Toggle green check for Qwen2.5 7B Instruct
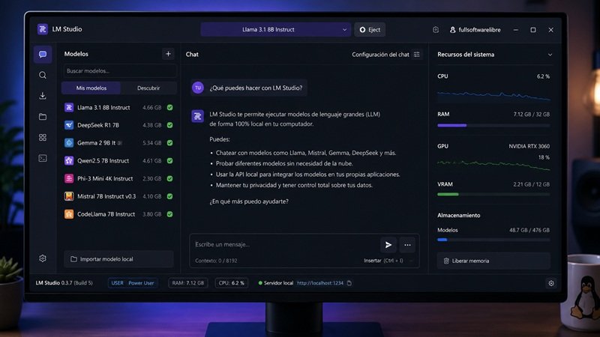 click(x=170, y=160)
